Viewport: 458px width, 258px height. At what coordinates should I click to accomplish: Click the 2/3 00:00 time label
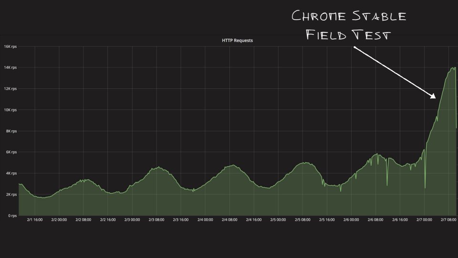132,220
